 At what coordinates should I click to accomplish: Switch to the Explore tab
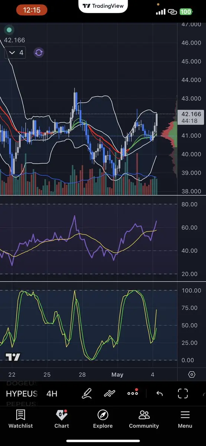(x=103, y=419)
